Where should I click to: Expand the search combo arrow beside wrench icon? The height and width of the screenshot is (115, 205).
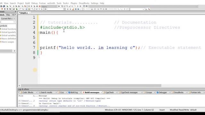(143, 9)
